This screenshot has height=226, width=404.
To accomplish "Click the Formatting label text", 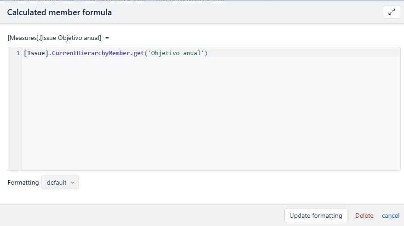I will tap(23, 182).
